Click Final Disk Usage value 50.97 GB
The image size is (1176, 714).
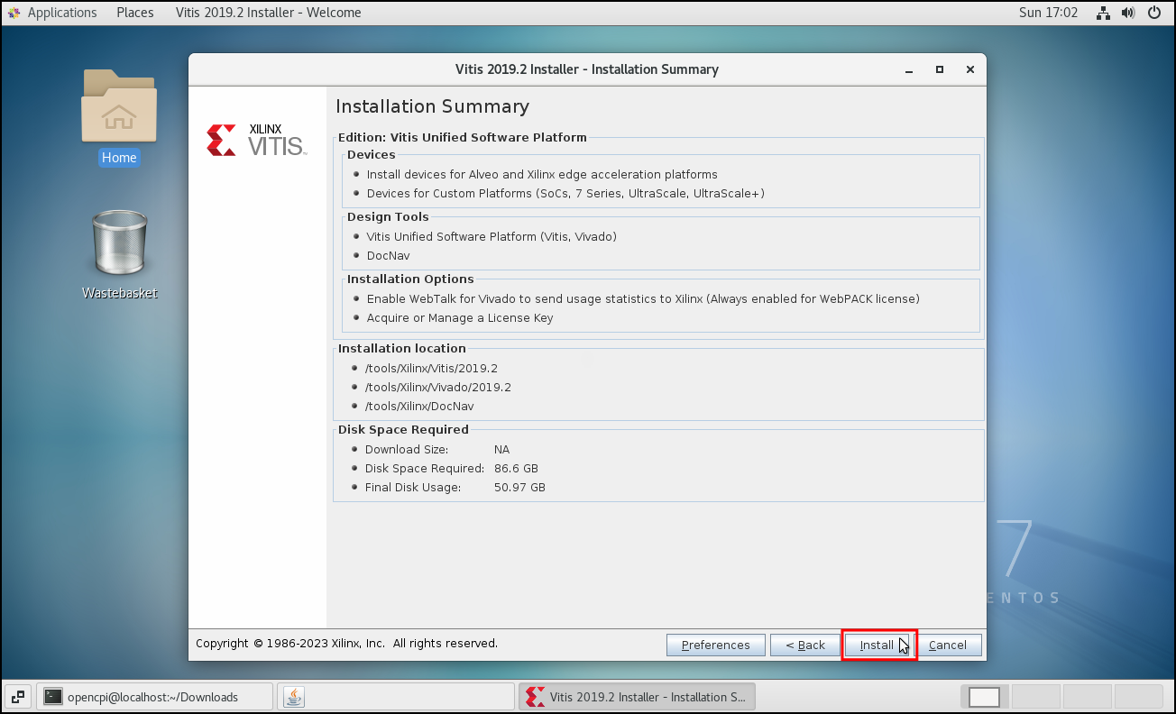(x=519, y=487)
